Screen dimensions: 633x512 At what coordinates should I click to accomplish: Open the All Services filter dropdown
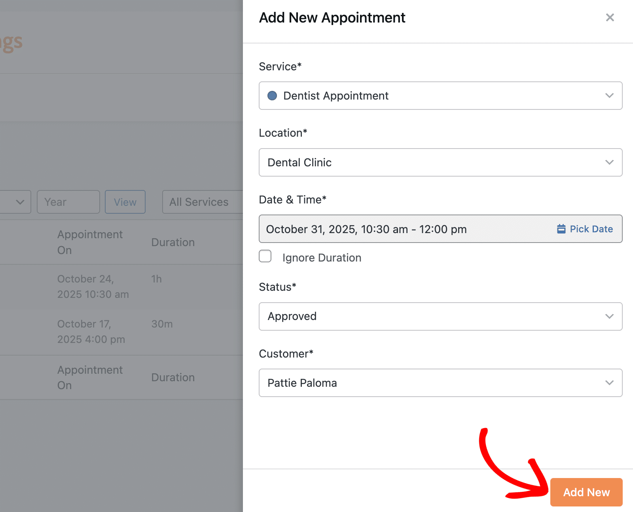pos(202,202)
